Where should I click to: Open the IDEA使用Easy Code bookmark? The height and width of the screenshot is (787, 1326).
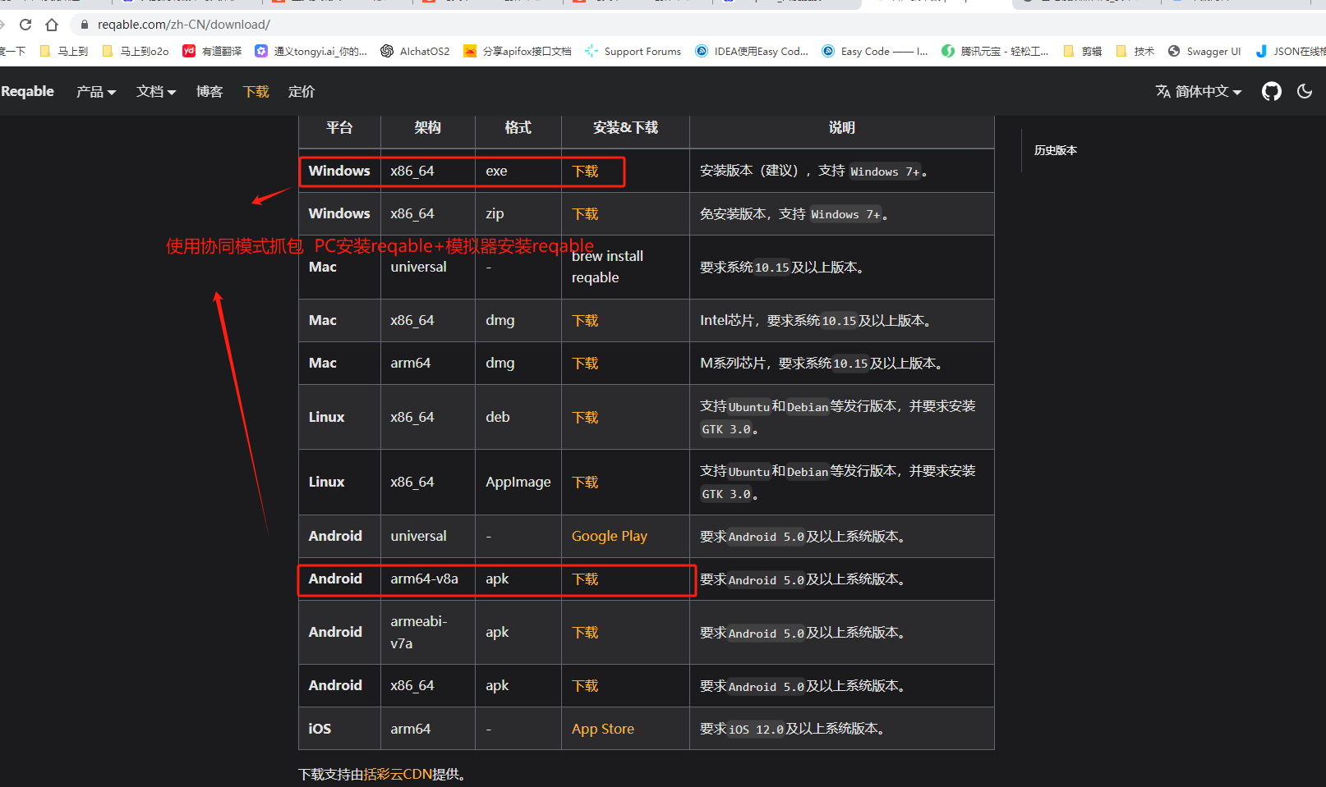[x=752, y=51]
